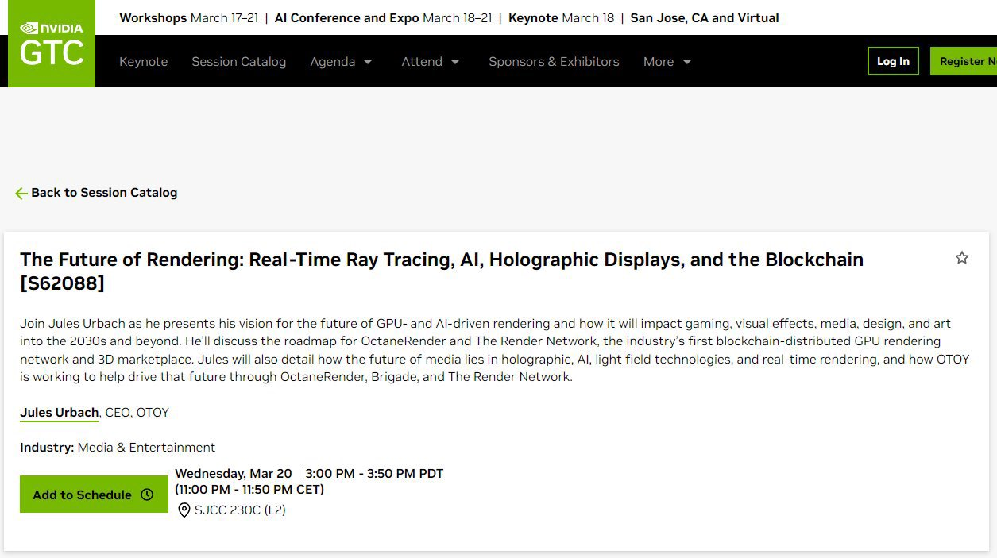Viewport: 997px width, 558px height.
Task: Open the Agenda menu label
Action: (332, 61)
